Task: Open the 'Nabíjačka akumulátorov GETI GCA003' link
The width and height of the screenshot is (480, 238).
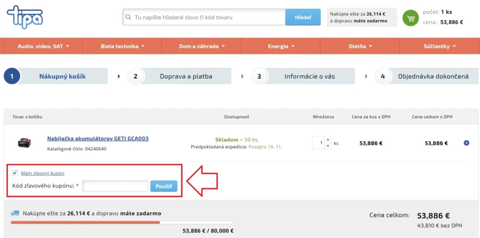Action: pyautogui.click(x=97, y=139)
